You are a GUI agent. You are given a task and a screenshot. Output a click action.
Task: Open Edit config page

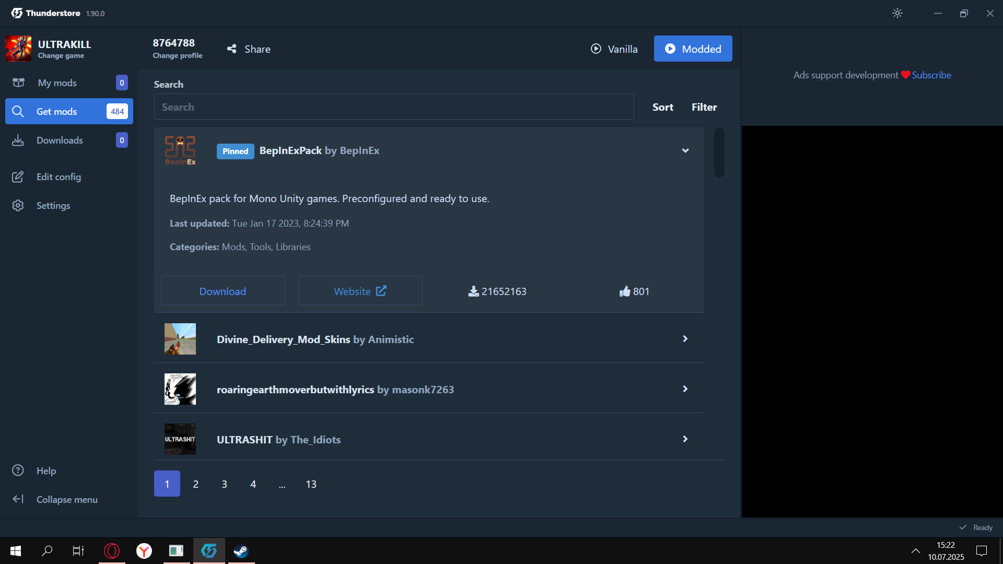click(69, 177)
